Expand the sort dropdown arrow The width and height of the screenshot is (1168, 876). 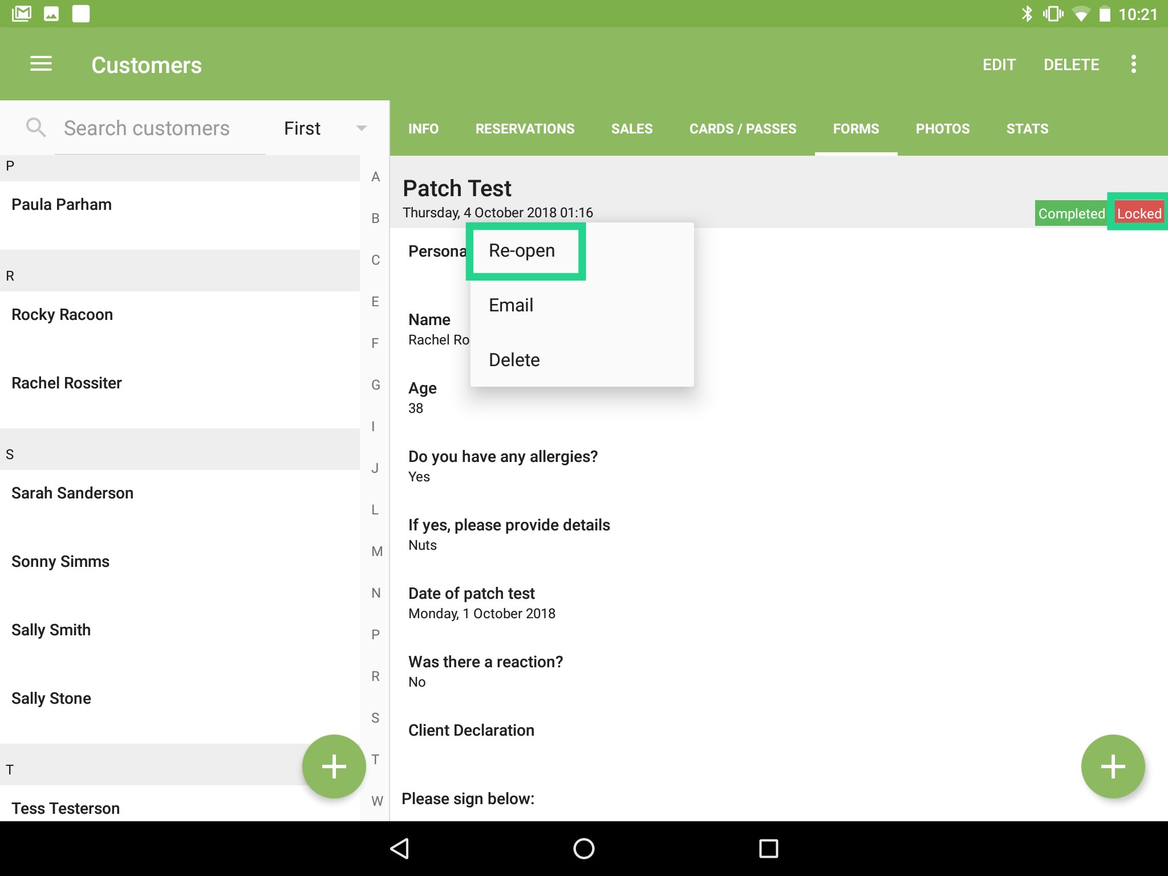pos(361,128)
